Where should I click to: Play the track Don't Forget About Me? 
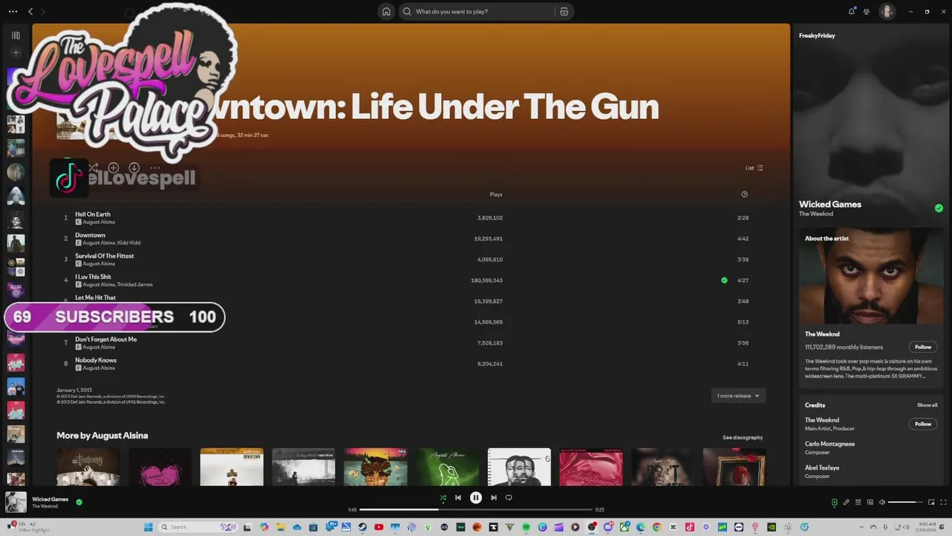[x=106, y=339]
